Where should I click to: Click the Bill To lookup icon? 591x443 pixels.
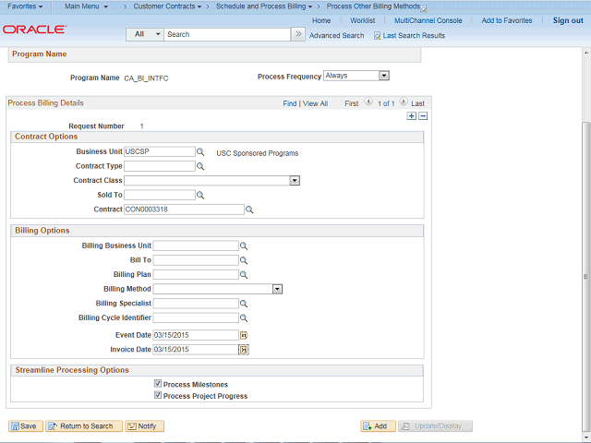tap(244, 261)
